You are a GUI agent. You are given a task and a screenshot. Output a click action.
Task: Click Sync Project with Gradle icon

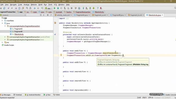83,8
